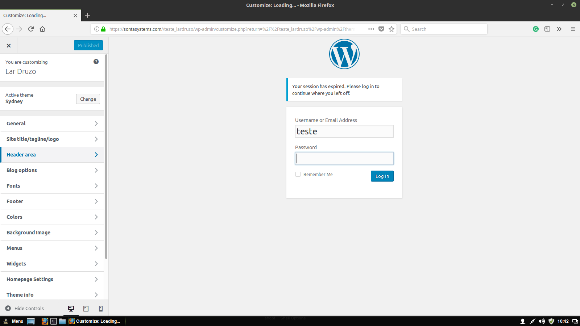Screen dimensions: 580x326
Task: Log in with the Log In button
Action: pos(382,176)
